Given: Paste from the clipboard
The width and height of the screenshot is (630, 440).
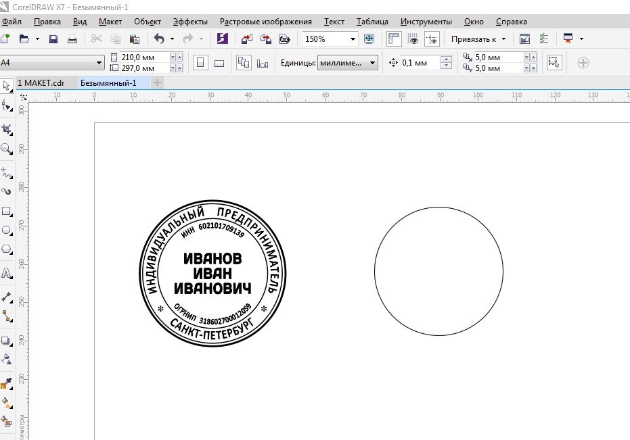Looking at the screenshot, I should tap(135, 39).
